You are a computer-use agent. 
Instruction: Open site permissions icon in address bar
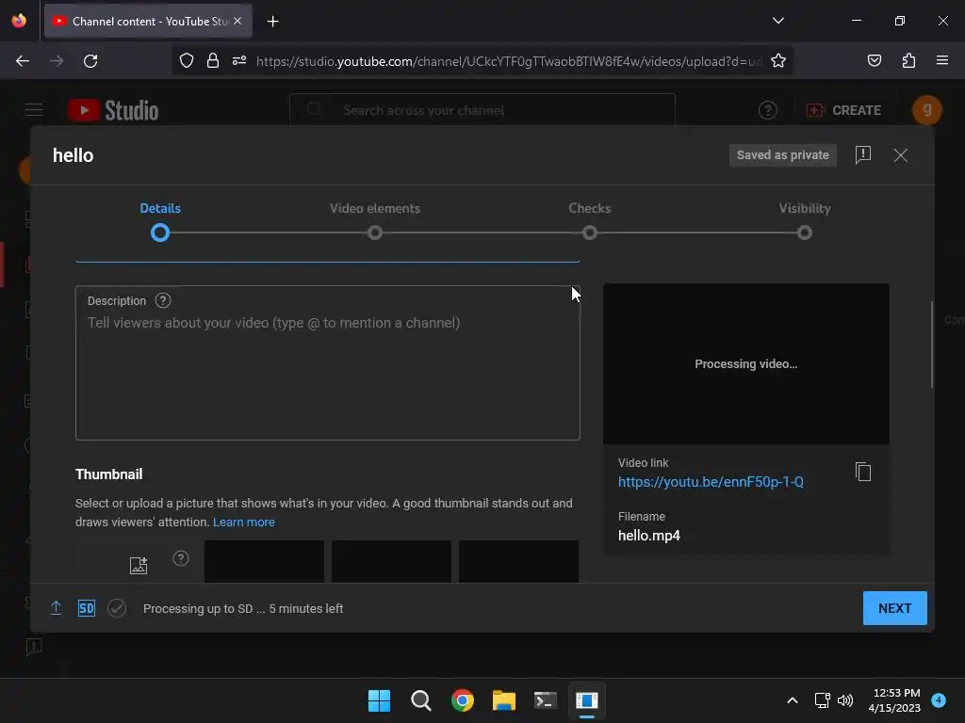tap(239, 60)
